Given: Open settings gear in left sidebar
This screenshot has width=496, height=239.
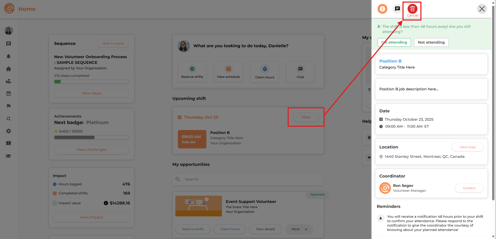Looking at the screenshot, I should pos(9,131).
